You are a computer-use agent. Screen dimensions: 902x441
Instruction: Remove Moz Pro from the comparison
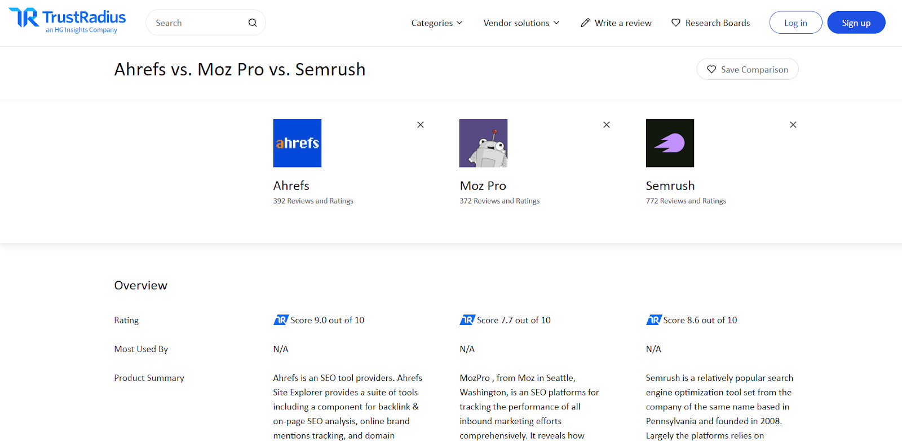tap(607, 125)
